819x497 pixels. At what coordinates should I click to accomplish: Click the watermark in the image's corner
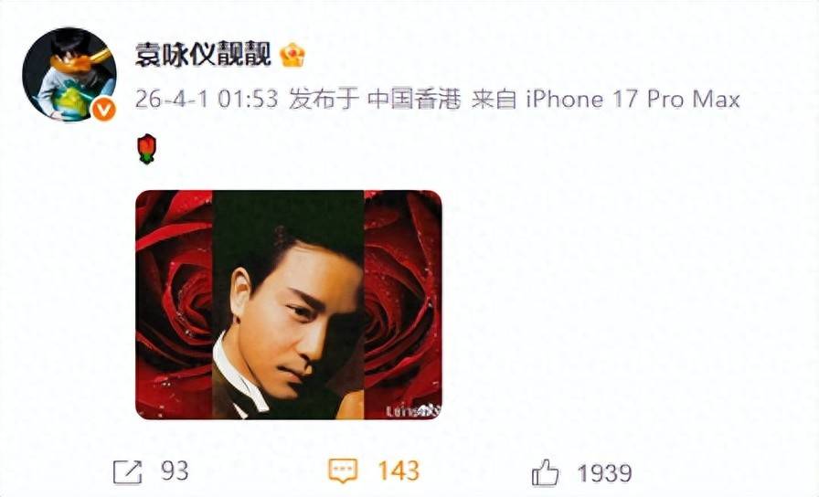(414, 411)
